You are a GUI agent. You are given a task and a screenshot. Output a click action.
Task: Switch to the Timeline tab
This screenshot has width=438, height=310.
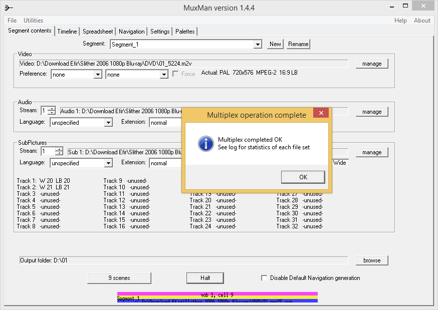pos(67,32)
